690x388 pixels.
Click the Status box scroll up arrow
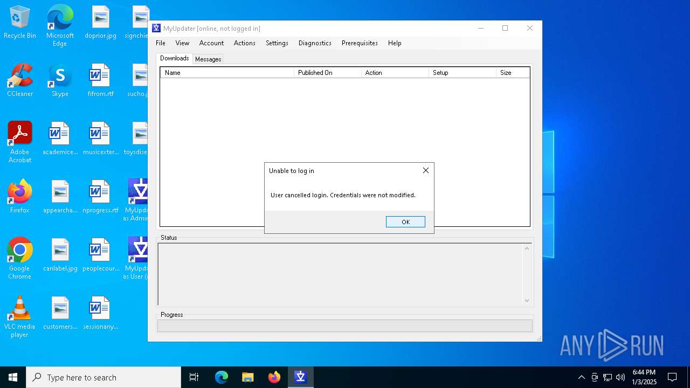coord(527,248)
